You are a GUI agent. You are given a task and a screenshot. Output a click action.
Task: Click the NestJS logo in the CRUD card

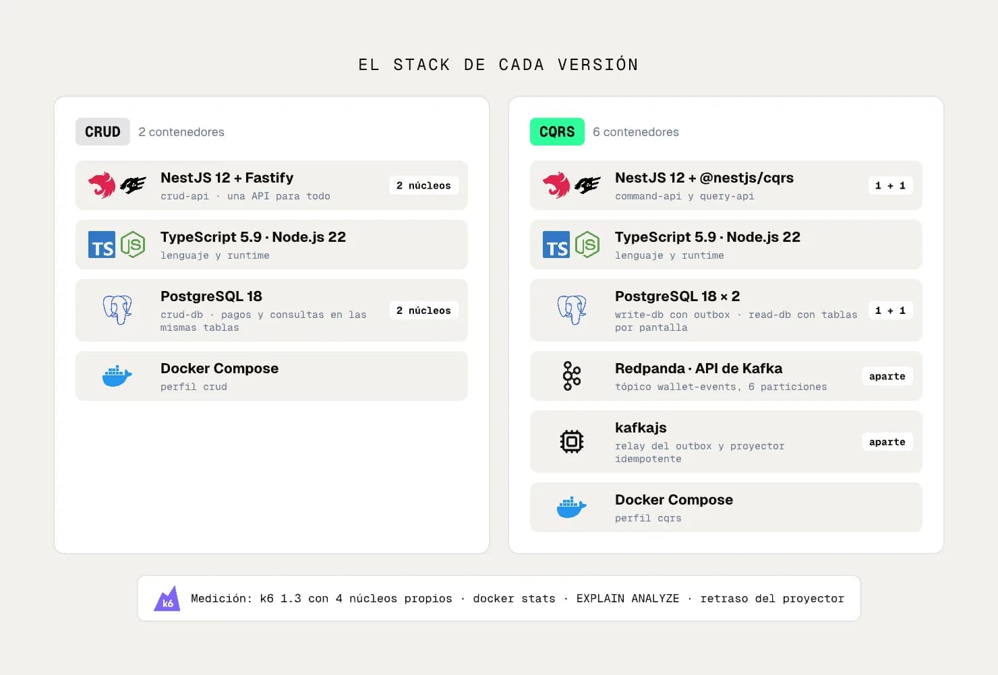point(102,185)
